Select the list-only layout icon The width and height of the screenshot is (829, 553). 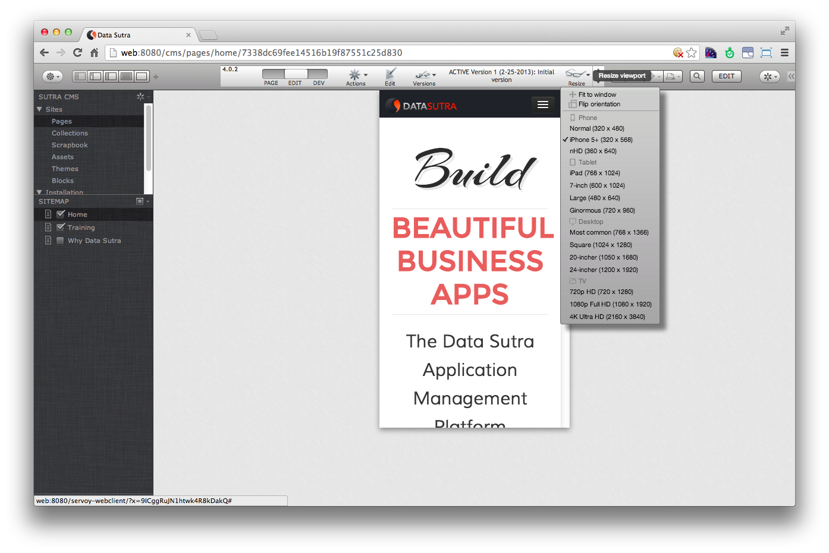126,76
